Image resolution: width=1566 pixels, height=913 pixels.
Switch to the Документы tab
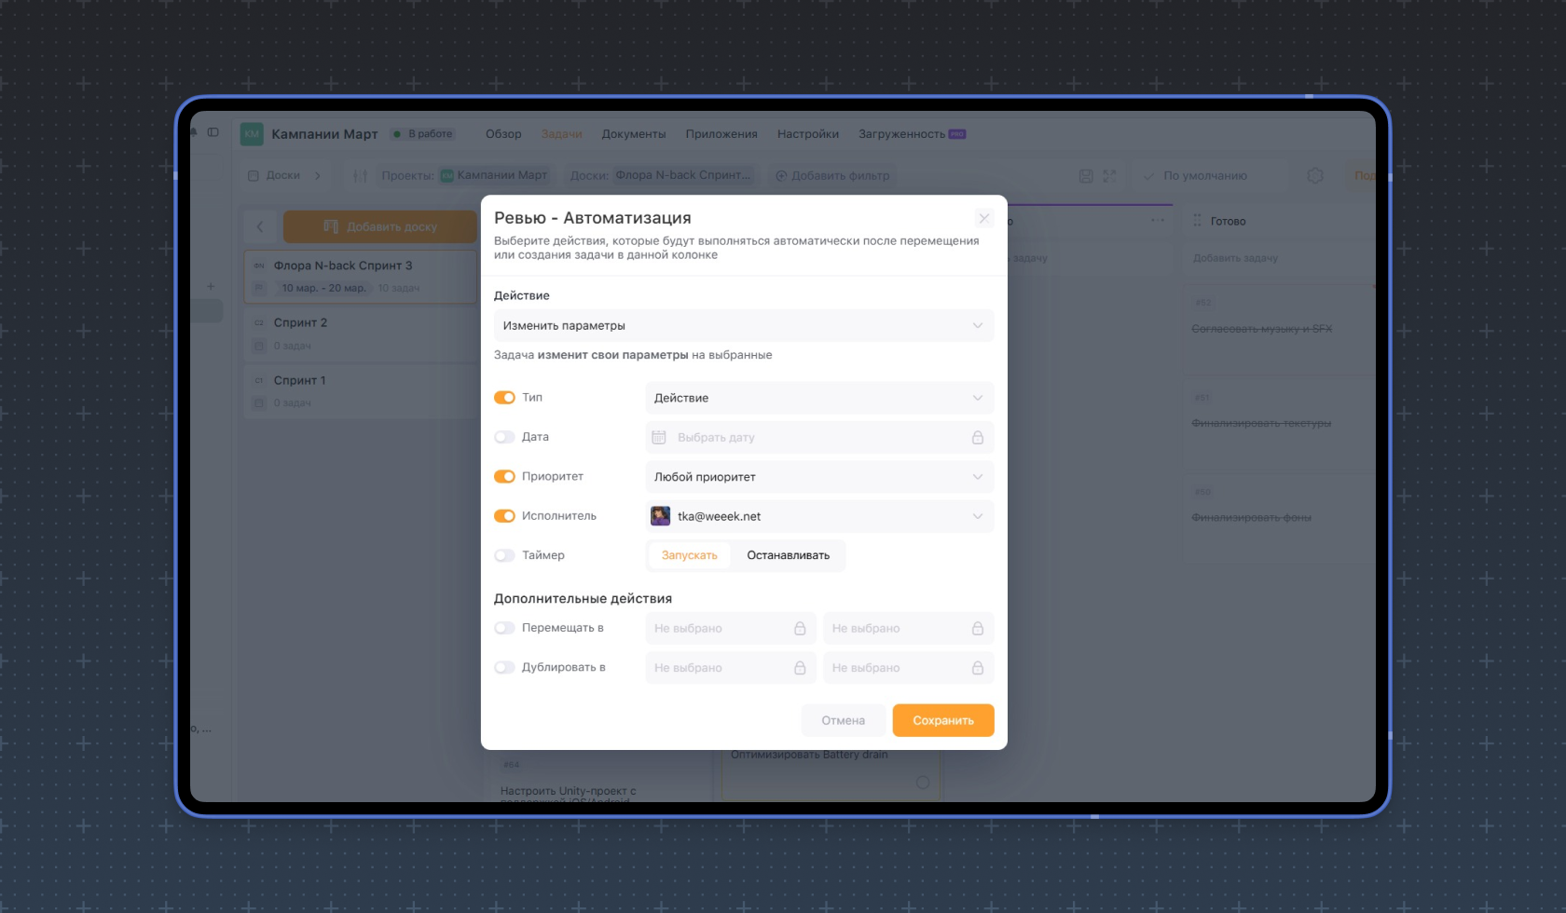(633, 134)
